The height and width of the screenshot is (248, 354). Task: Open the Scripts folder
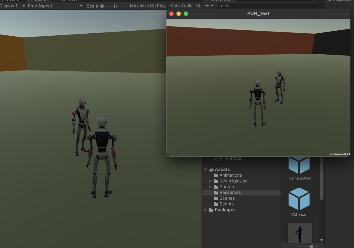(x=226, y=204)
